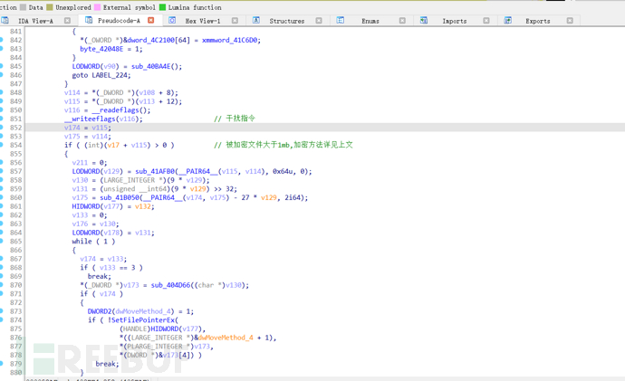Close the Pseudocode-A tab with red X

151,20
